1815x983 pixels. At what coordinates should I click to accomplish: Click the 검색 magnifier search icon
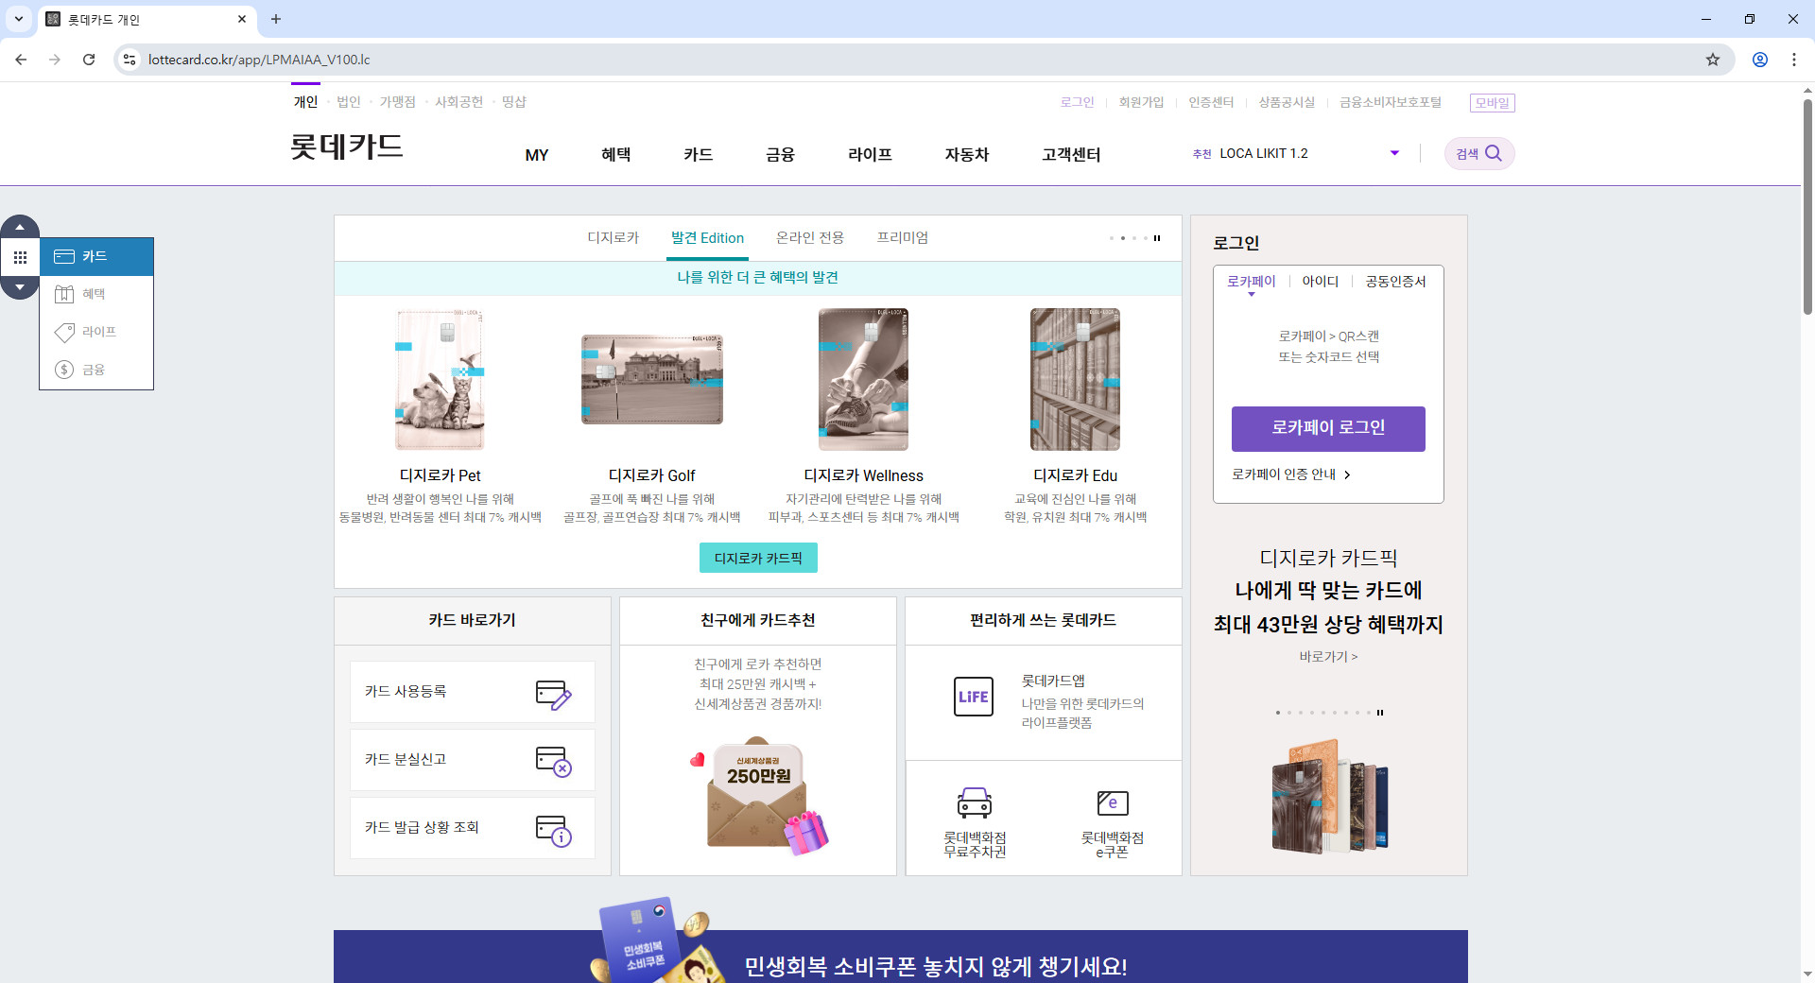point(1493,153)
